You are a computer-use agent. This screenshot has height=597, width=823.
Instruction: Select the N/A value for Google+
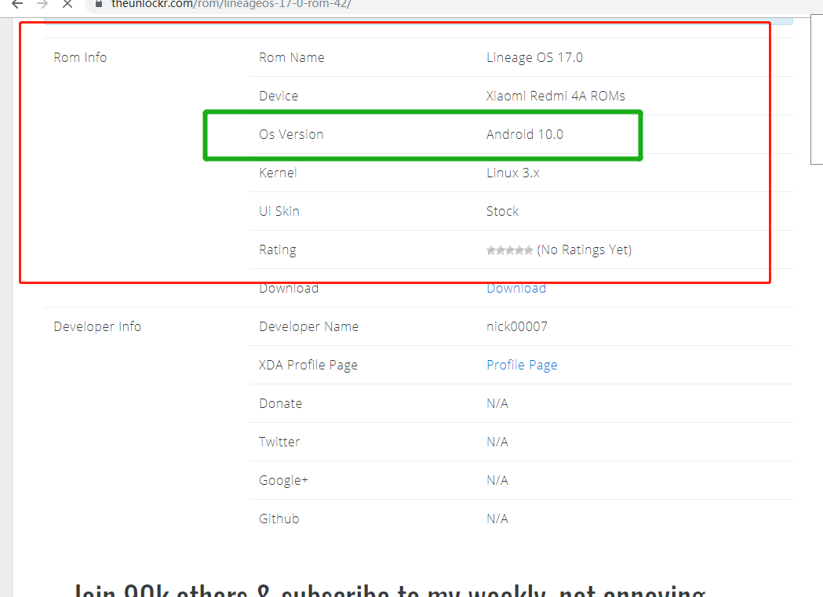pyautogui.click(x=497, y=480)
